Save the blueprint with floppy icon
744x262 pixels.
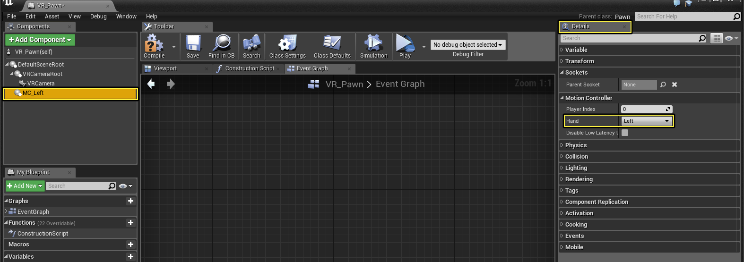pyautogui.click(x=193, y=46)
